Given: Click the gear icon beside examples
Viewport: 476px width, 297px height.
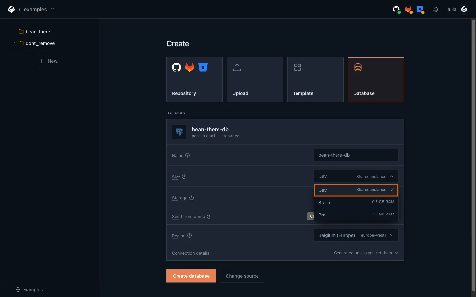Looking at the screenshot, I should [x=18, y=290].
